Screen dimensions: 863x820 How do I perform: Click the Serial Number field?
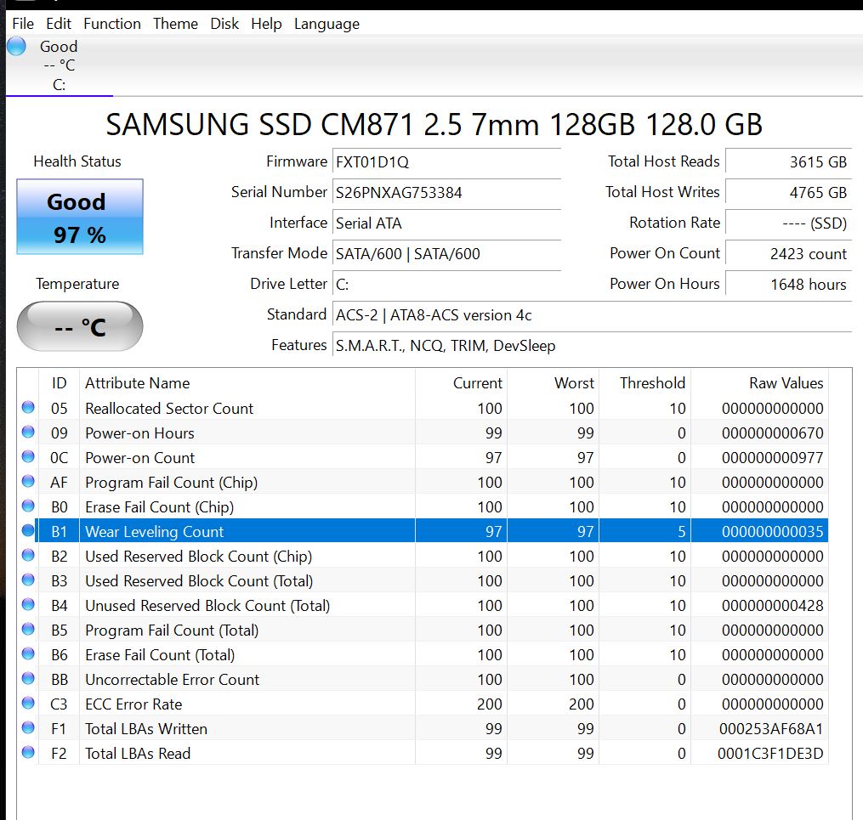click(446, 192)
